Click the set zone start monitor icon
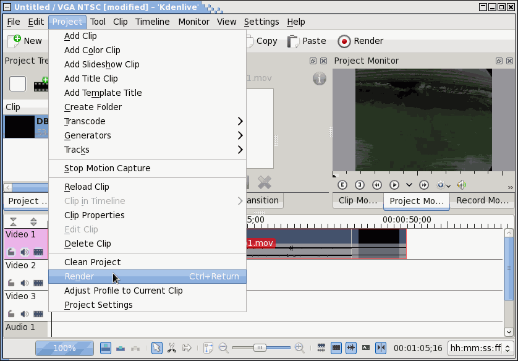 [x=342, y=185]
